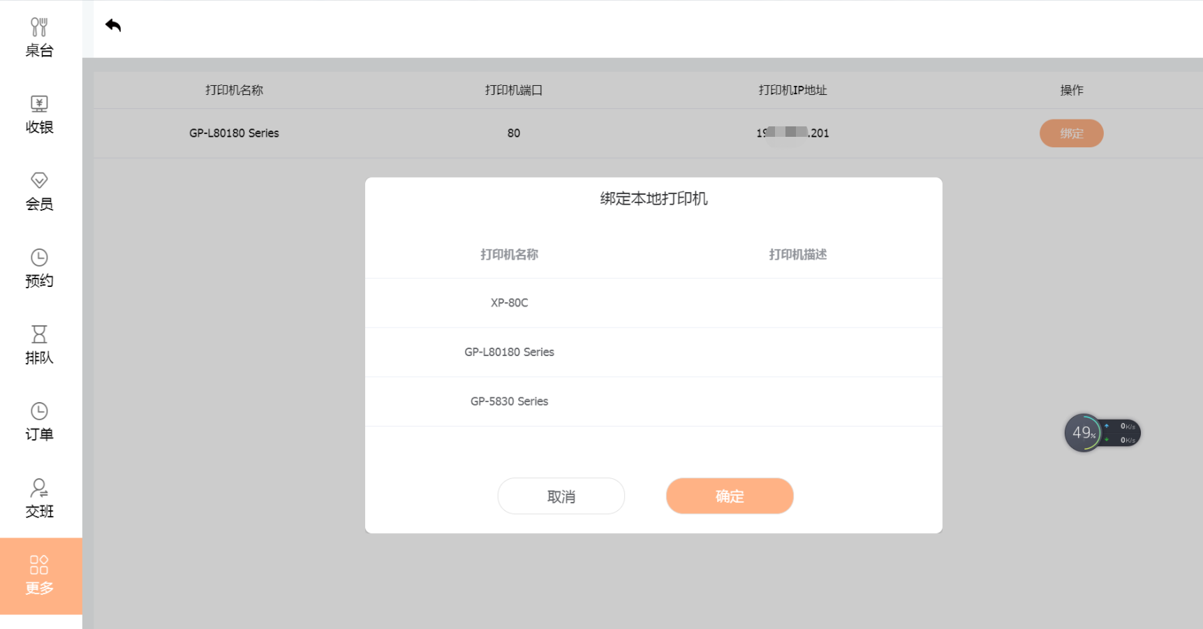This screenshot has height=629, width=1203.
Task: Click the 绑定本地打印机 dialog title
Action: [654, 199]
